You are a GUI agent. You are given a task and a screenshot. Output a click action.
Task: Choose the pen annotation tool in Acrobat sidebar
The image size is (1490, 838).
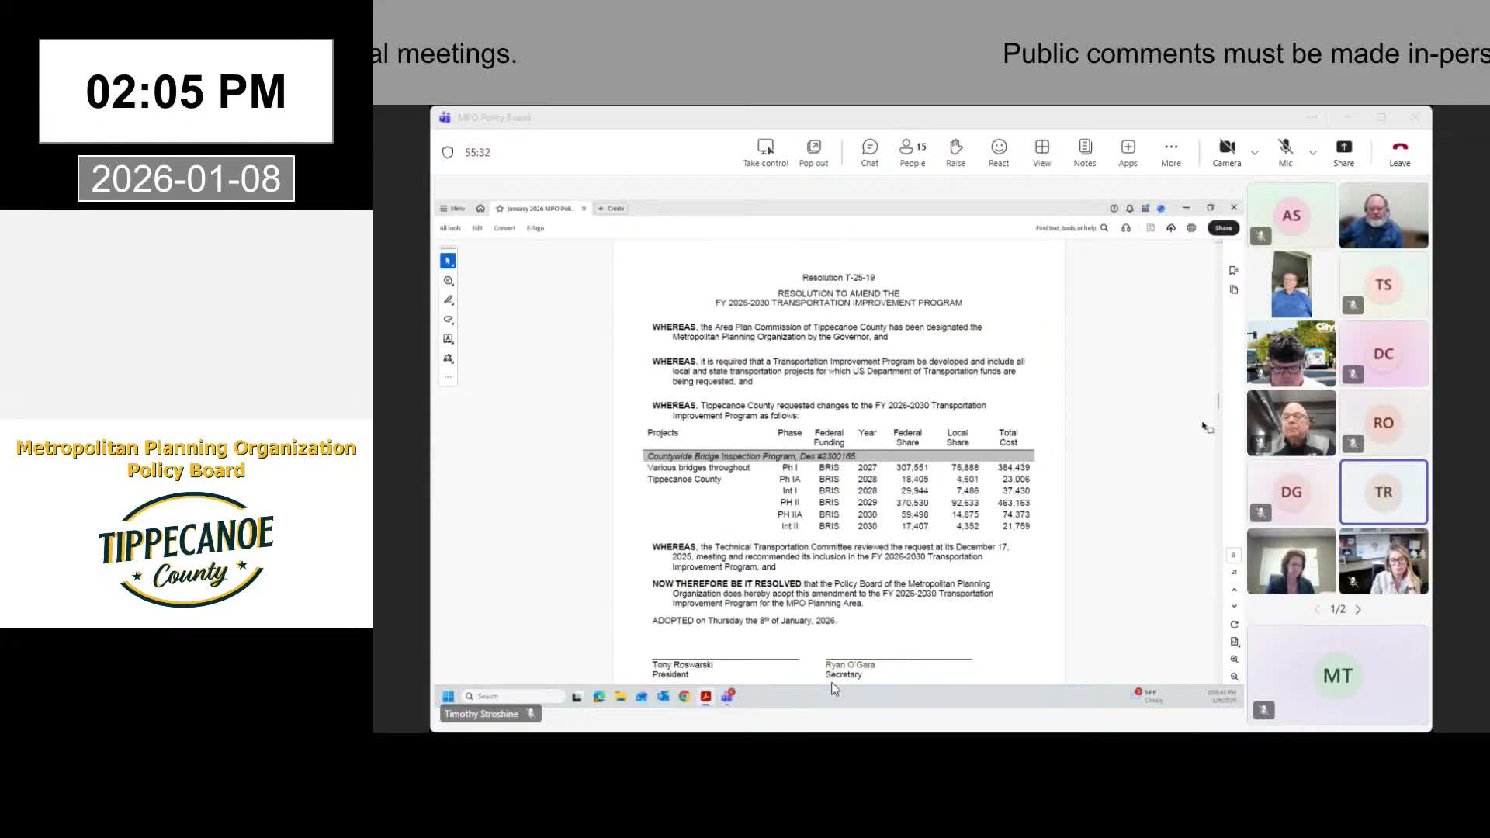[448, 300]
